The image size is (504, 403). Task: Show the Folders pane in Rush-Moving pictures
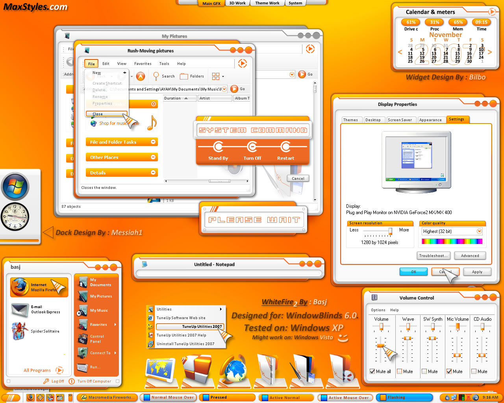click(x=192, y=76)
